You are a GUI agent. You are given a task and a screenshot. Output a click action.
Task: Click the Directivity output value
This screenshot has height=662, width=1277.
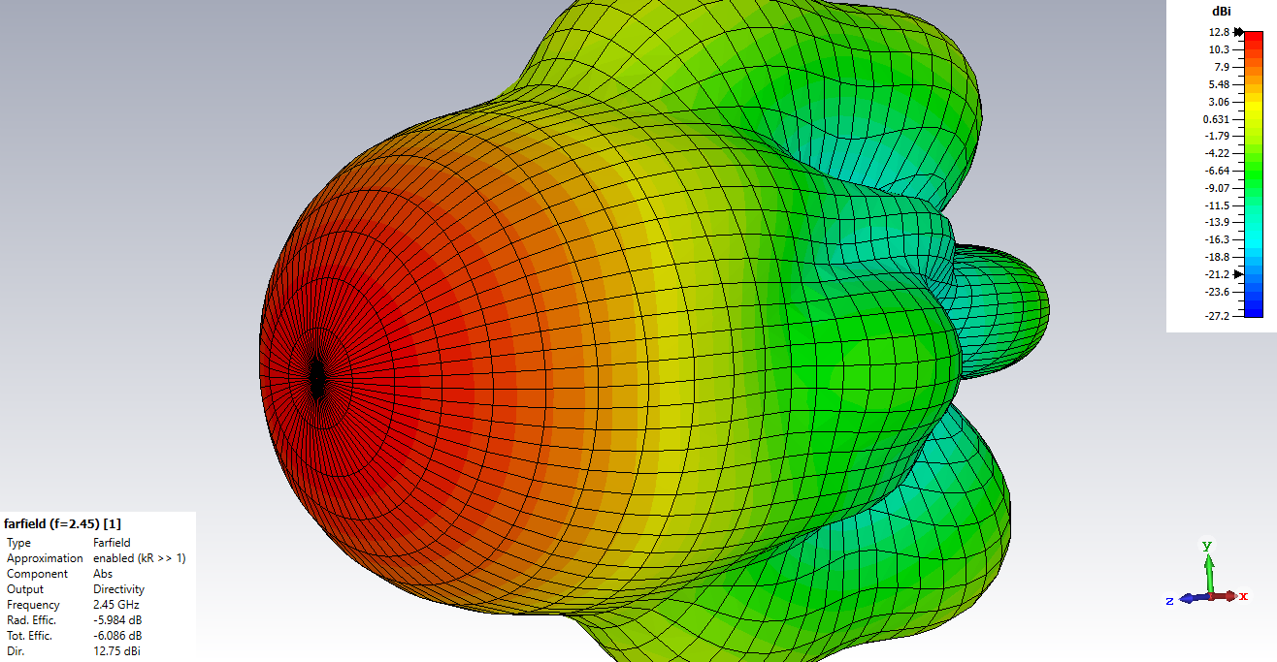[118, 589]
